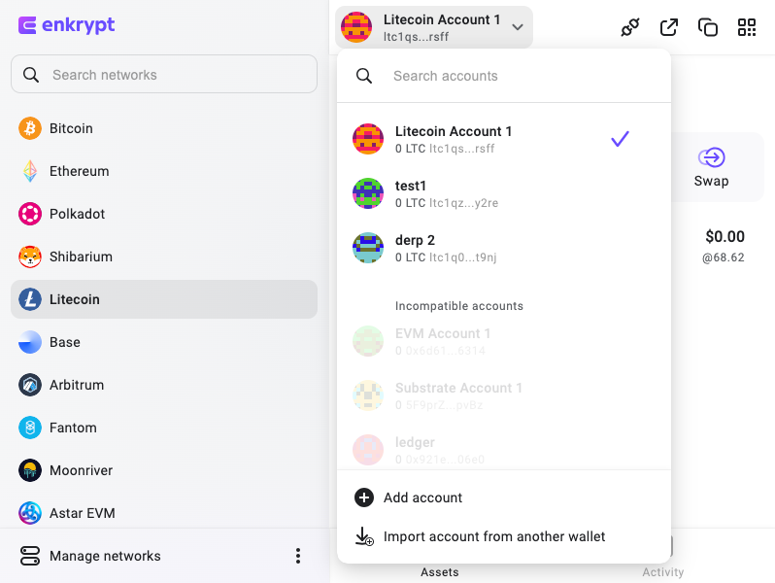The width and height of the screenshot is (775, 583).
Task: Click the magnifier icon in Search networks
Action: tap(31, 75)
